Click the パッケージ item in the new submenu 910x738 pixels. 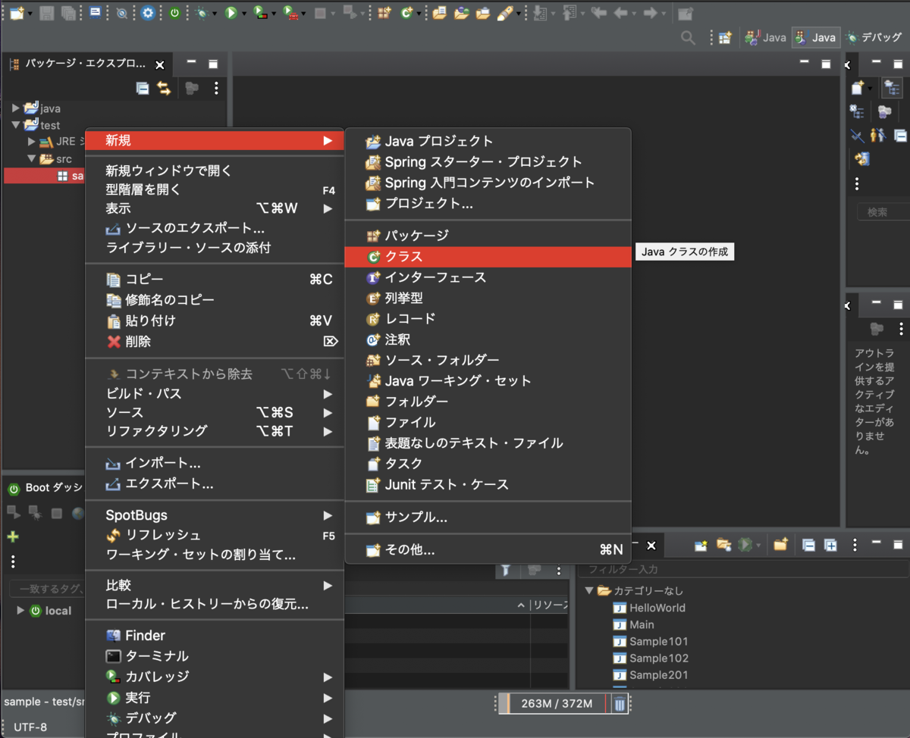[488, 236]
